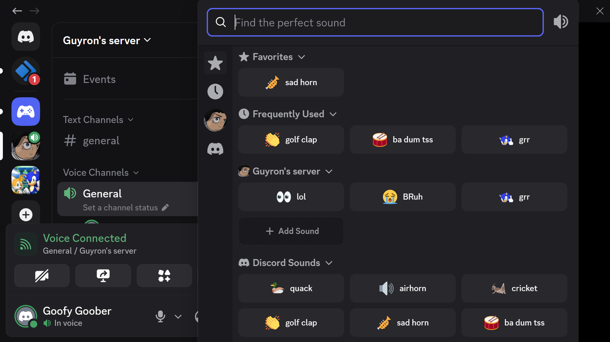The height and width of the screenshot is (342, 610).
Task: Play the sad horn sound in Favorites
Action: click(x=291, y=82)
